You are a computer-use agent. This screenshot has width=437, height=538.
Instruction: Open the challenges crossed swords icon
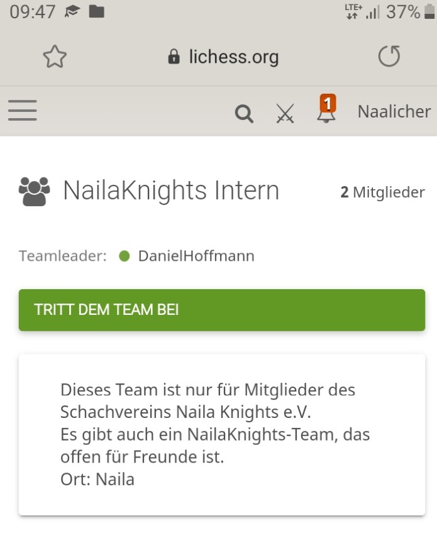pyautogui.click(x=285, y=113)
